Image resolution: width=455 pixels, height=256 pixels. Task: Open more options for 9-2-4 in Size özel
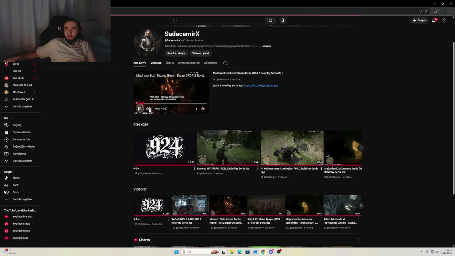point(194,169)
